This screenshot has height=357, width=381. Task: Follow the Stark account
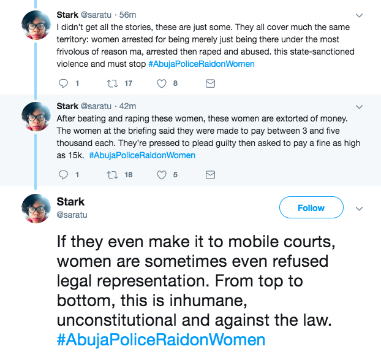311,208
